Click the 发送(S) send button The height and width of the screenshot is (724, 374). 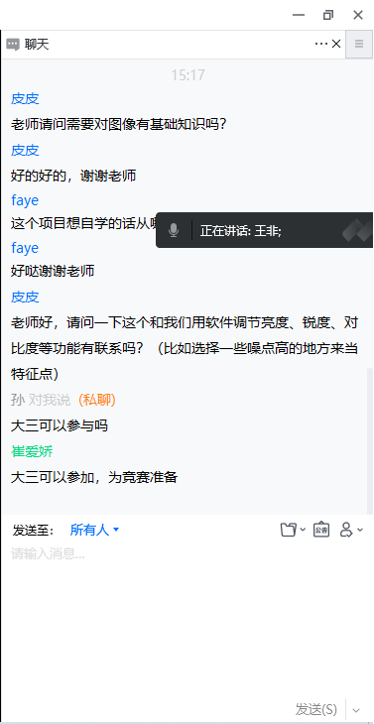315,709
